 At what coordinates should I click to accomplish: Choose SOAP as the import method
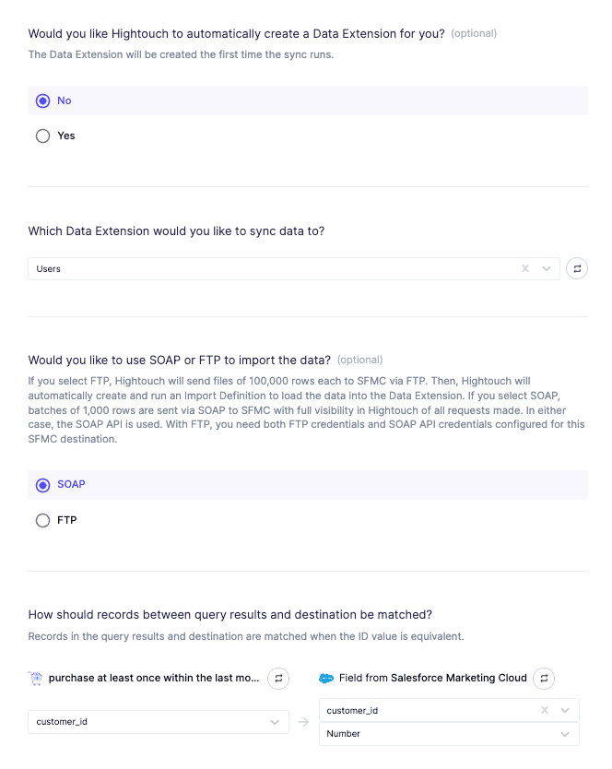[x=43, y=485]
